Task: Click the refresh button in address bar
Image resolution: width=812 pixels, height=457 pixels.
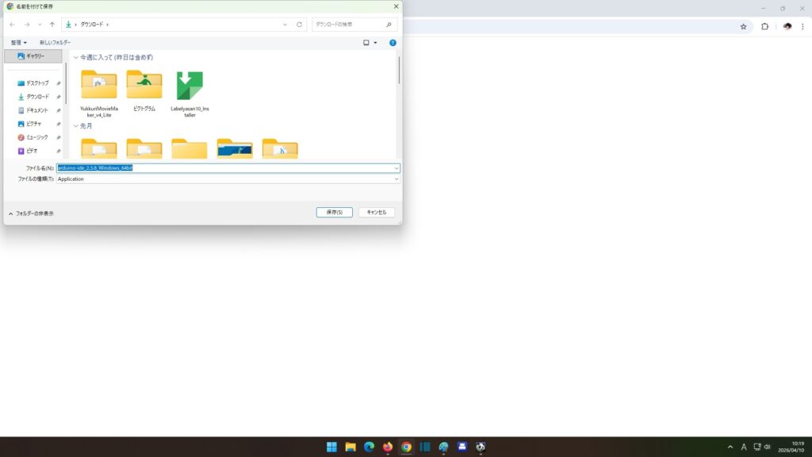Action: coord(299,25)
